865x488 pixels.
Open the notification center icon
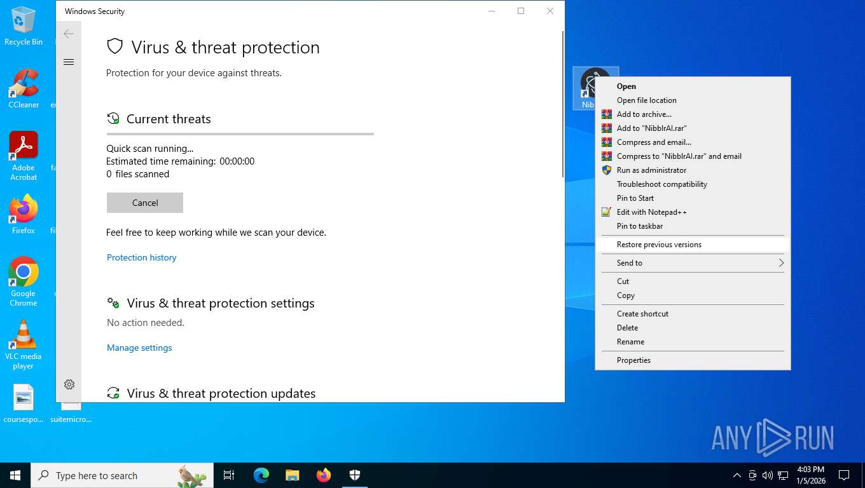pos(844,475)
